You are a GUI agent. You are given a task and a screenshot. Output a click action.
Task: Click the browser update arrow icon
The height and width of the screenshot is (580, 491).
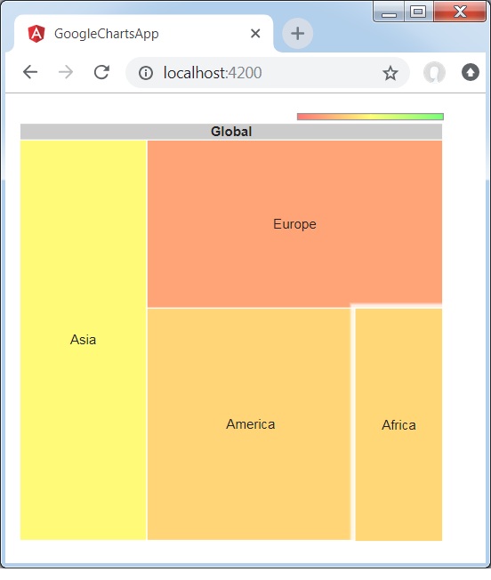click(471, 72)
